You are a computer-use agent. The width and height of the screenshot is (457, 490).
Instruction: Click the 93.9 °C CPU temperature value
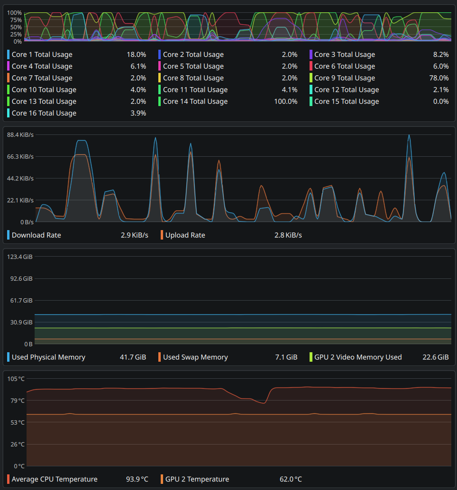[137, 479]
